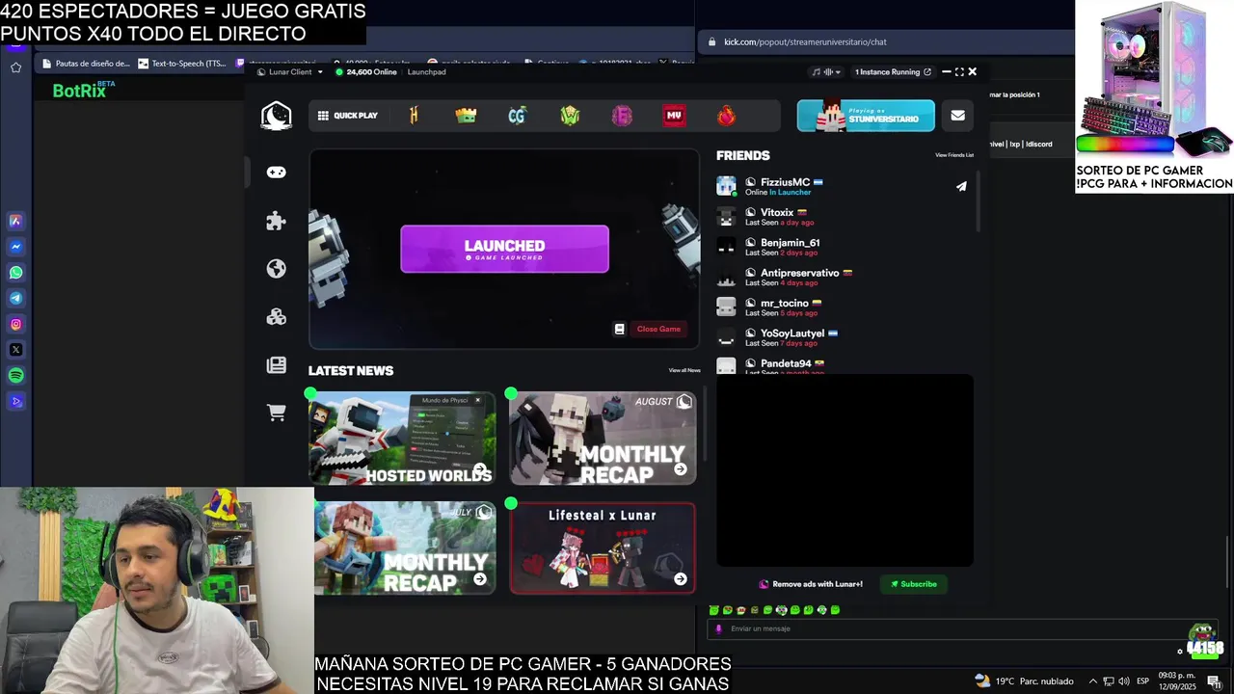
Task: Click the BotRix logo
Action: (x=84, y=90)
